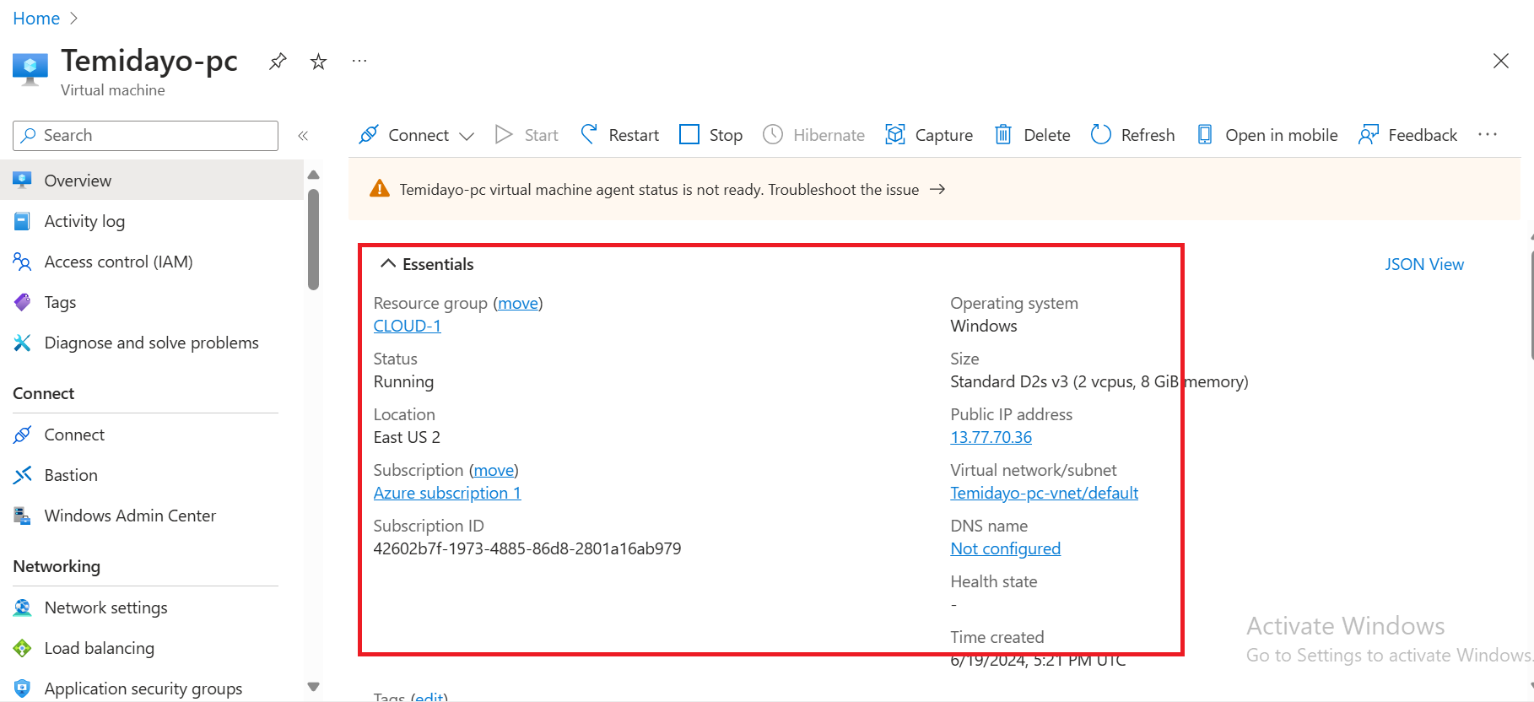Click the Home breadcrumb link

tap(36, 19)
